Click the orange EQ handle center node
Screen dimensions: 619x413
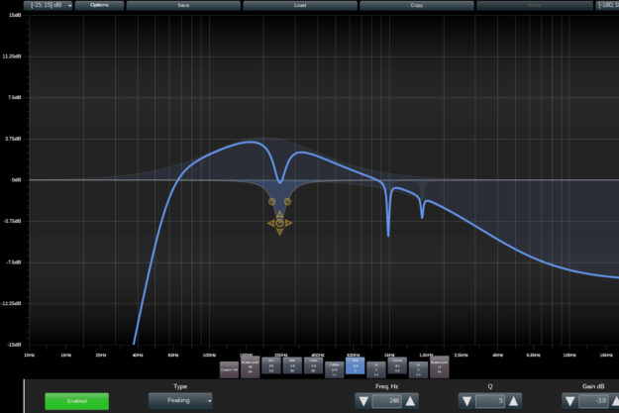pos(279,223)
